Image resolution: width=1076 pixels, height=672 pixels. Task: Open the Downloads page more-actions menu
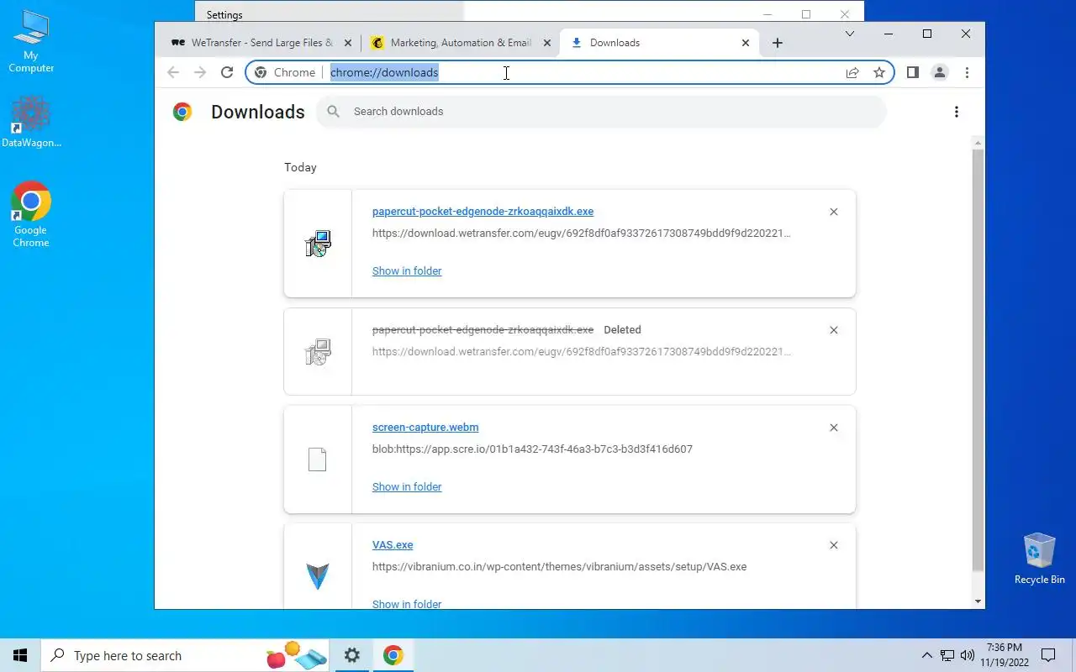(957, 112)
